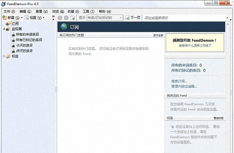Click the New (新建) subscription icon
Screen dimensions: 234x153
point(4,17)
